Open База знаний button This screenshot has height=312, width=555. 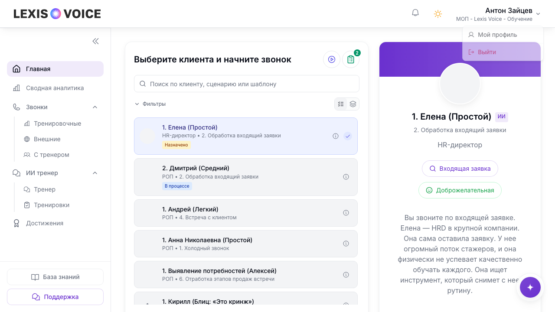[55, 277]
